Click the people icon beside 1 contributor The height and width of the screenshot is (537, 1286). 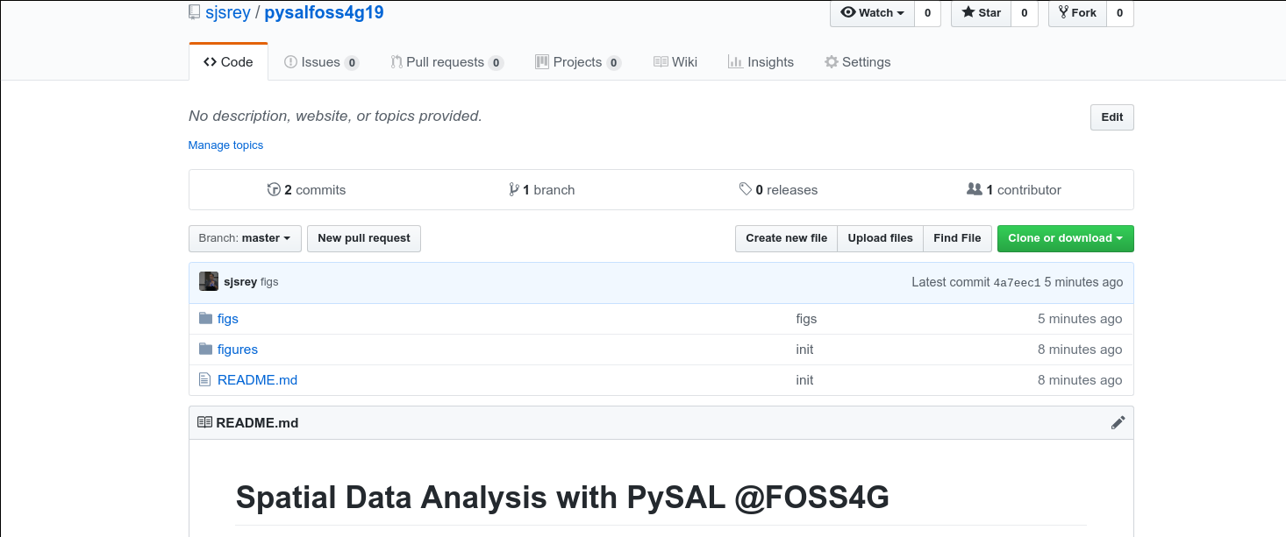click(974, 189)
